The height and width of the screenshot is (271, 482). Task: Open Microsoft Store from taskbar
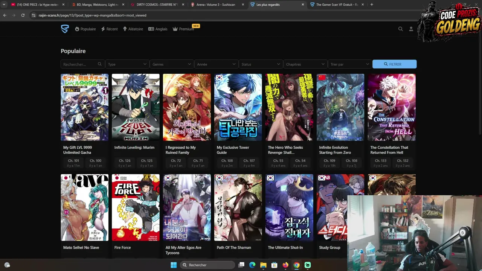tap(274, 265)
